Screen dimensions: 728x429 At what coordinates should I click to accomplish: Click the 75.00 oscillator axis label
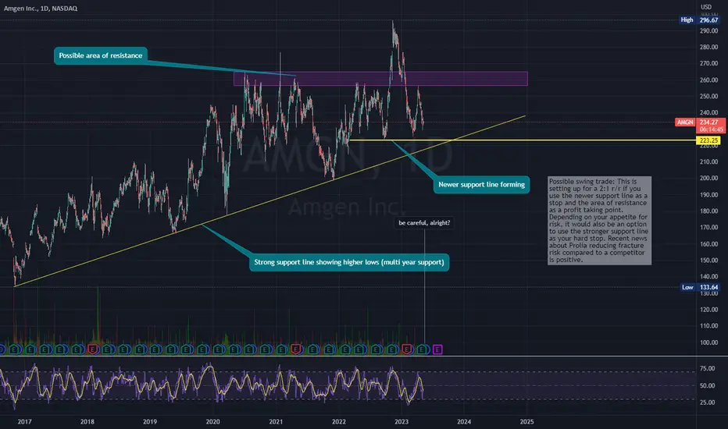coord(708,368)
